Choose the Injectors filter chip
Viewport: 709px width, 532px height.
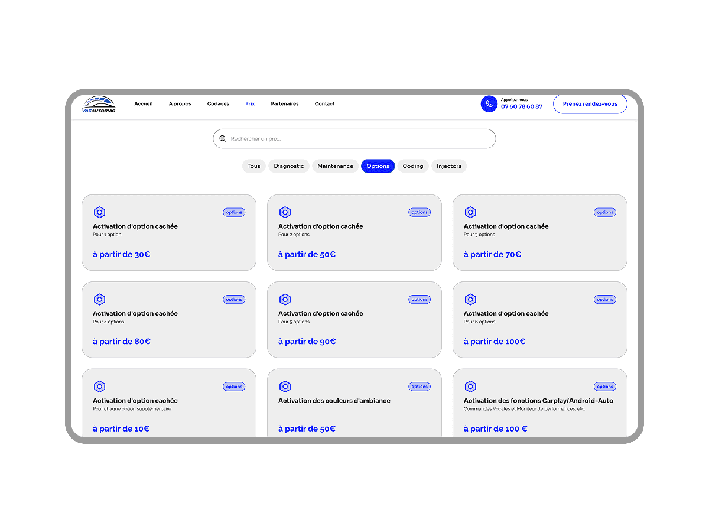point(449,166)
